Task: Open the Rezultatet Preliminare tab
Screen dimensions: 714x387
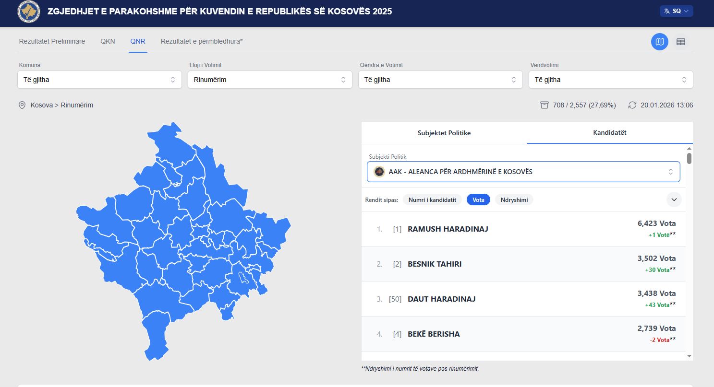Action: [52, 41]
